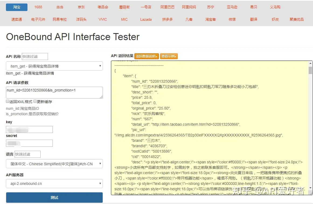Open the 聚美优品 tab

(x=297, y=20)
